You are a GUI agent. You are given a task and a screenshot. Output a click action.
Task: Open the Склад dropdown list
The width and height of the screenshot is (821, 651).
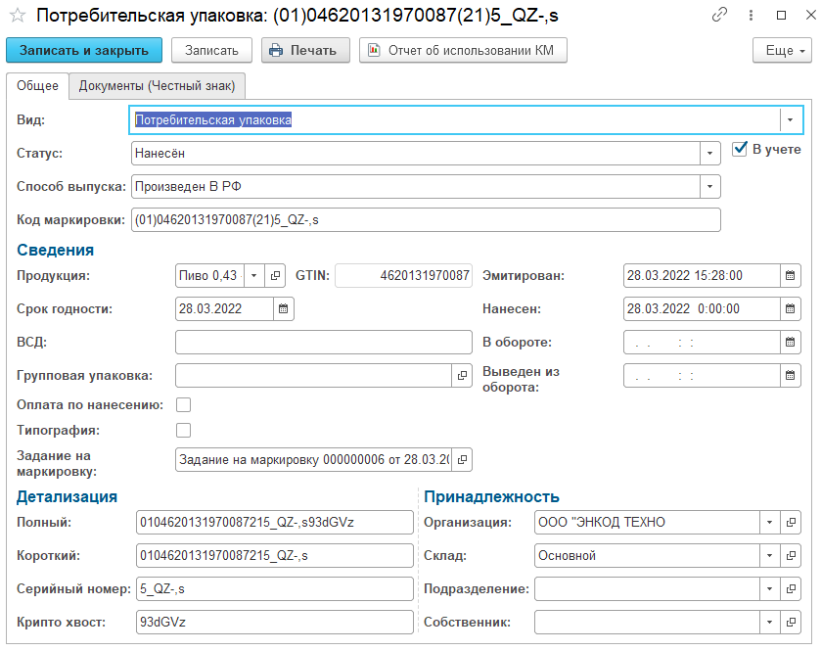pos(770,556)
